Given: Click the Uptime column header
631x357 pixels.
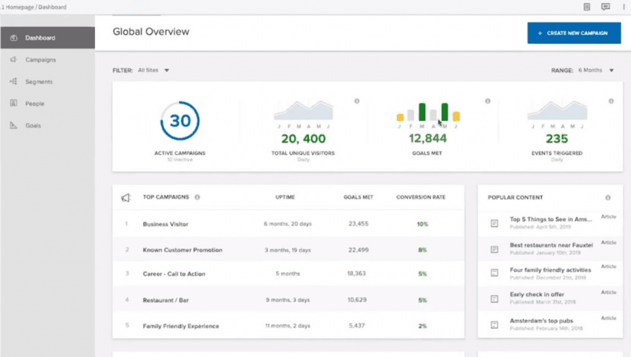Looking at the screenshot, I should 285,197.
